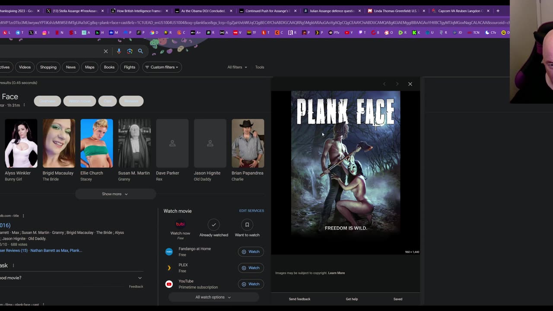Open the Custom filters dropdown
This screenshot has width=553, height=311.
coord(162,67)
